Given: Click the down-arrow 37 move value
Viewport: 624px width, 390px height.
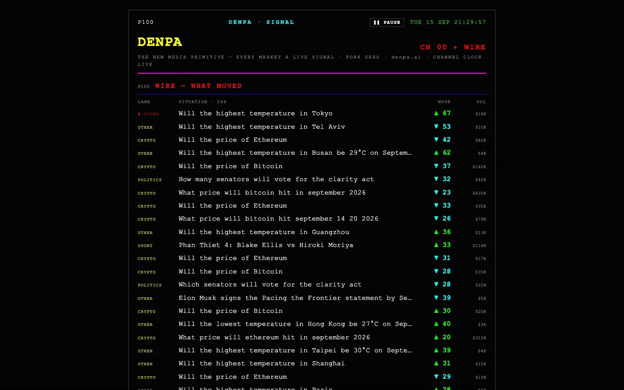Looking at the screenshot, I should pyautogui.click(x=442, y=166).
